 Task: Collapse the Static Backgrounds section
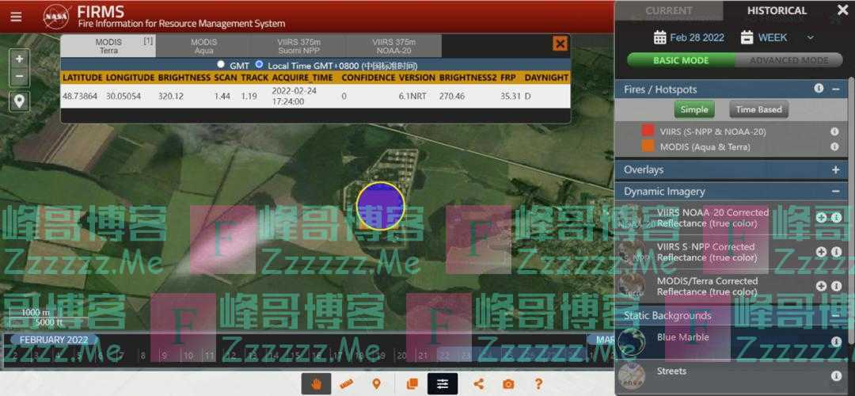pyautogui.click(x=835, y=315)
